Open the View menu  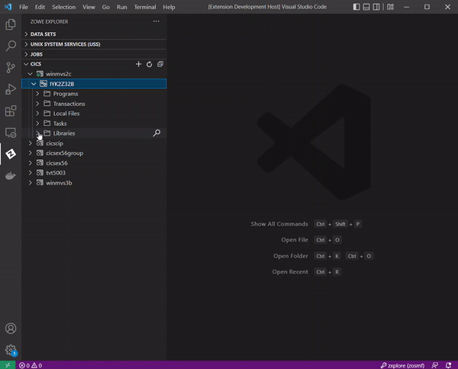click(89, 7)
